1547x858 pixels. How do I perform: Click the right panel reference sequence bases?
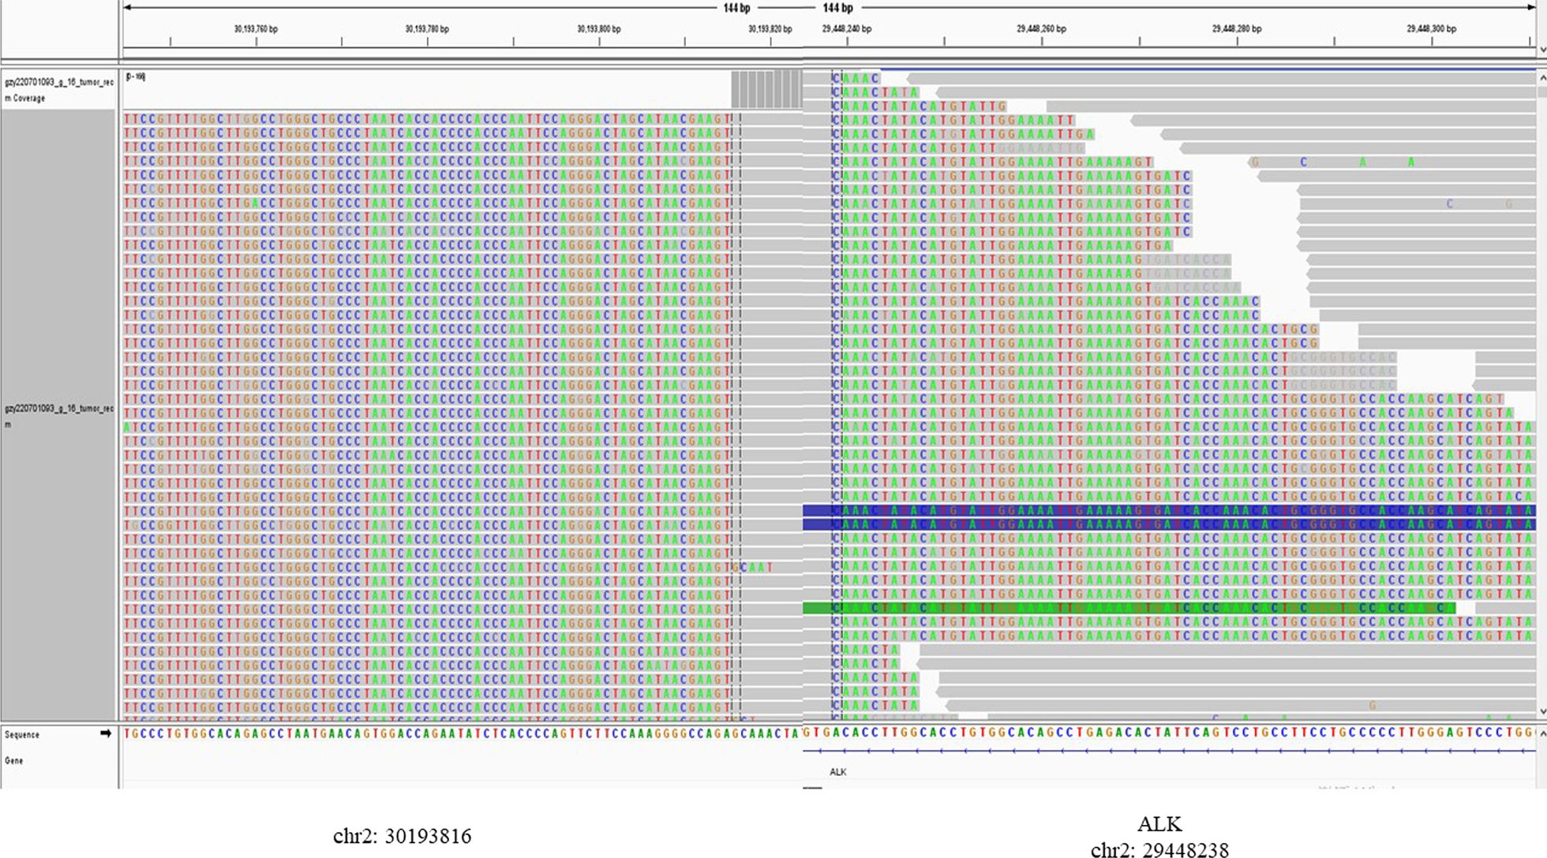click(1170, 732)
